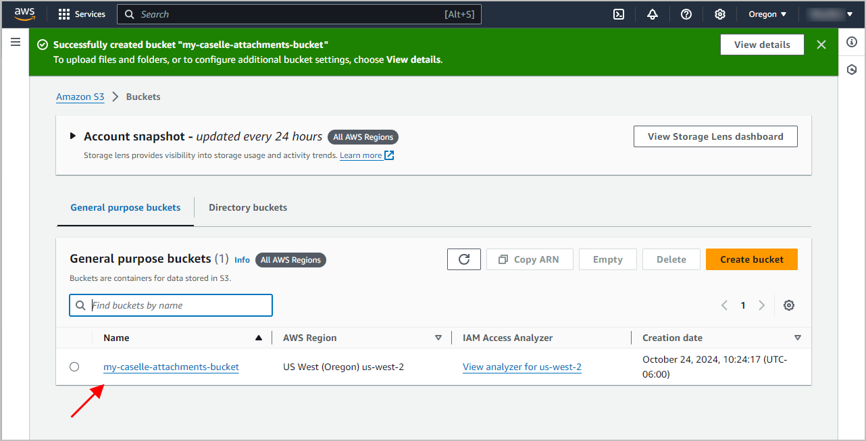Open the Learn more link
The image size is (866, 441).
tap(361, 155)
